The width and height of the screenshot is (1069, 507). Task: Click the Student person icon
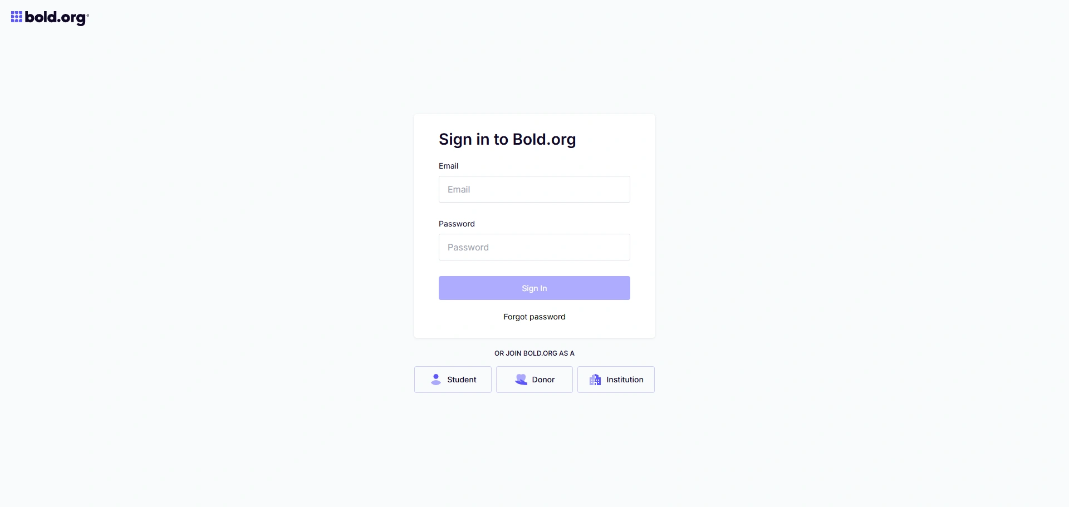click(x=436, y=380)
